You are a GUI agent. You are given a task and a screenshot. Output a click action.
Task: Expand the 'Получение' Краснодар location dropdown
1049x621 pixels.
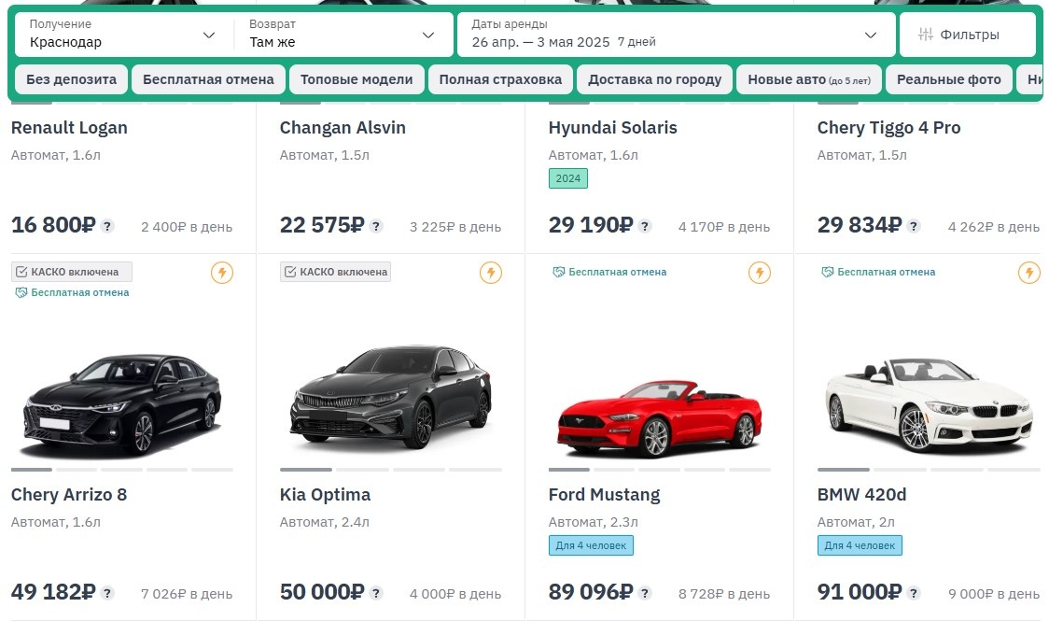(x=122, y=35)
